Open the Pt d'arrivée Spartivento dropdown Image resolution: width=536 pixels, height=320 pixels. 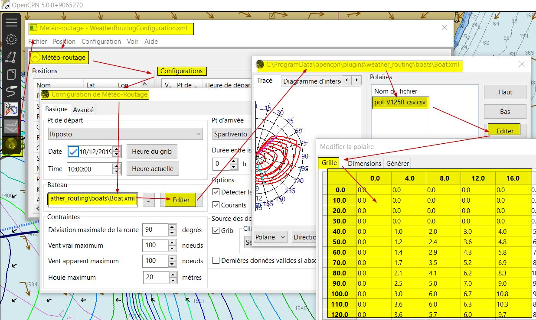232,135
